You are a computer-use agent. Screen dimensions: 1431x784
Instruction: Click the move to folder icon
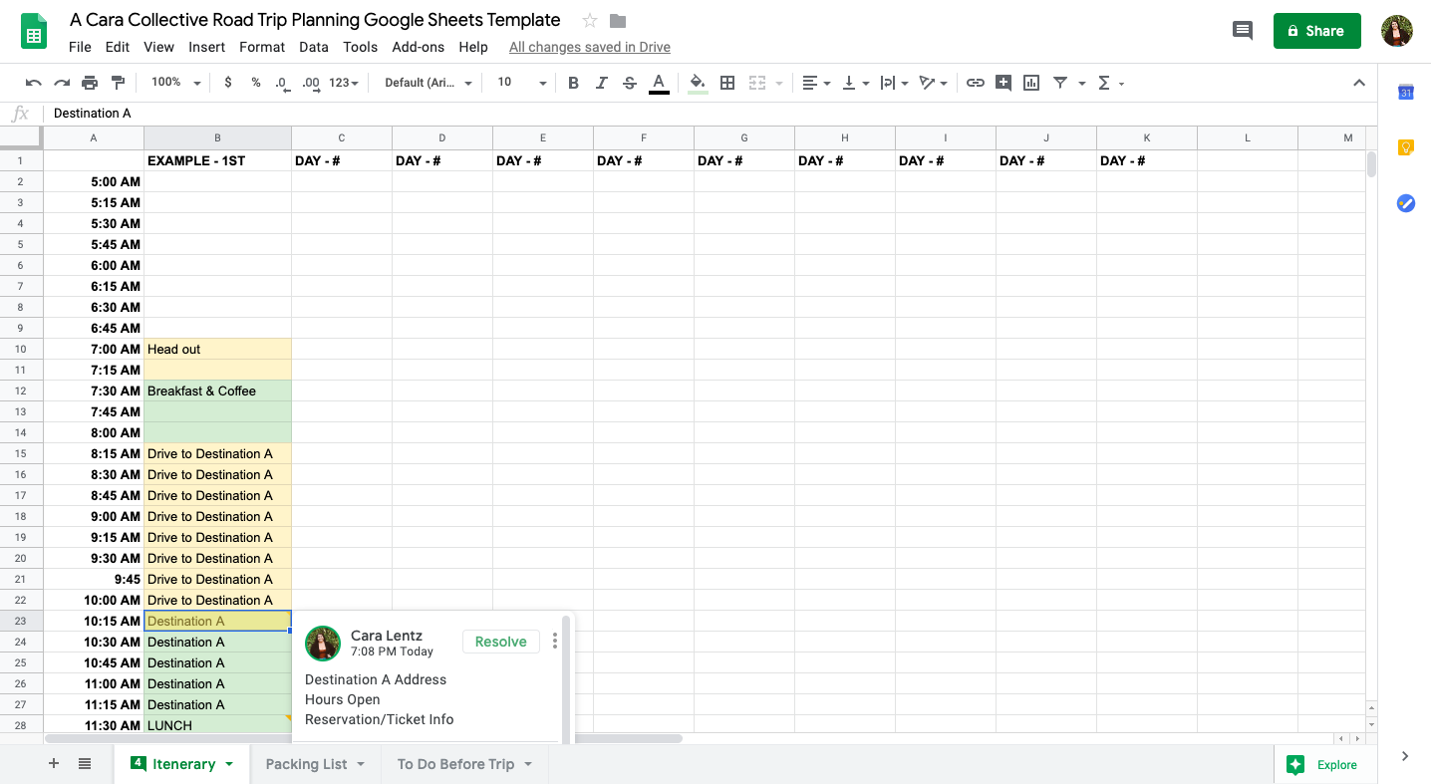pyautogui.click(x=618, y=21)
